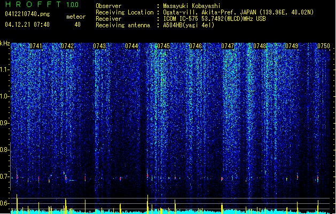Click the 0.8 kHz axis tick label

[5, 150]
